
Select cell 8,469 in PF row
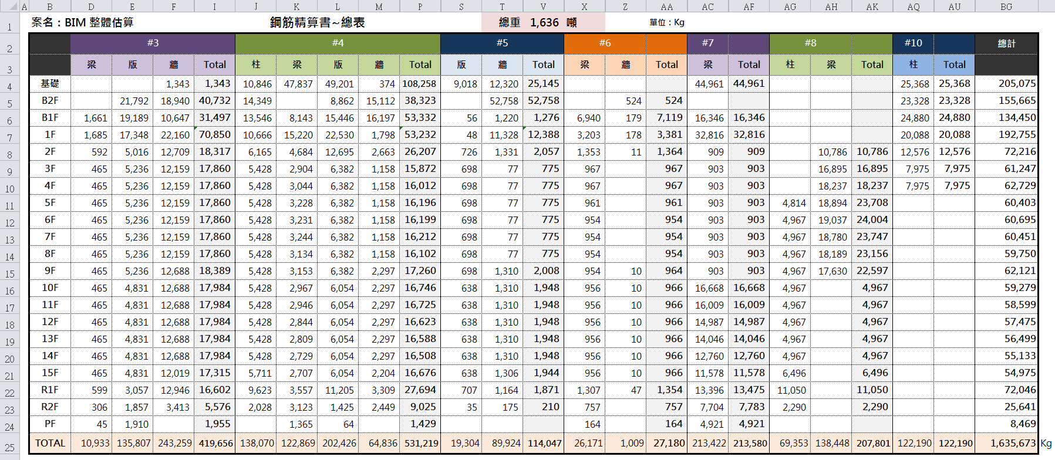coord(1006,424)
